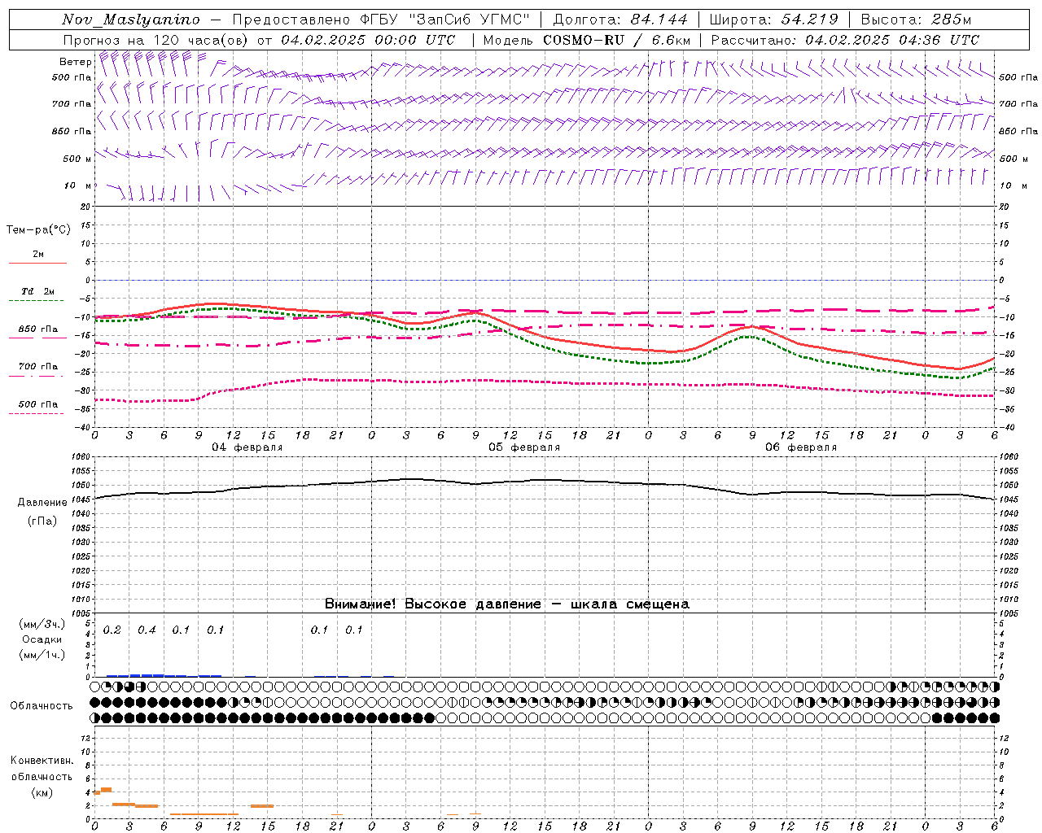This screenshot has width=1042, height=833.
Task: Select the provider text ФГБУ "ЗапСиб УГМС"
Action: [x=444, y=20]
